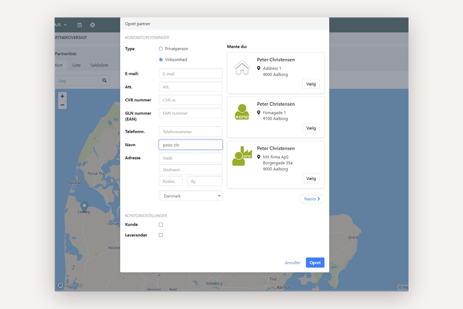463x309 pixels.
Task: Click the map pin near Lemvig
Action: (84, 207)
